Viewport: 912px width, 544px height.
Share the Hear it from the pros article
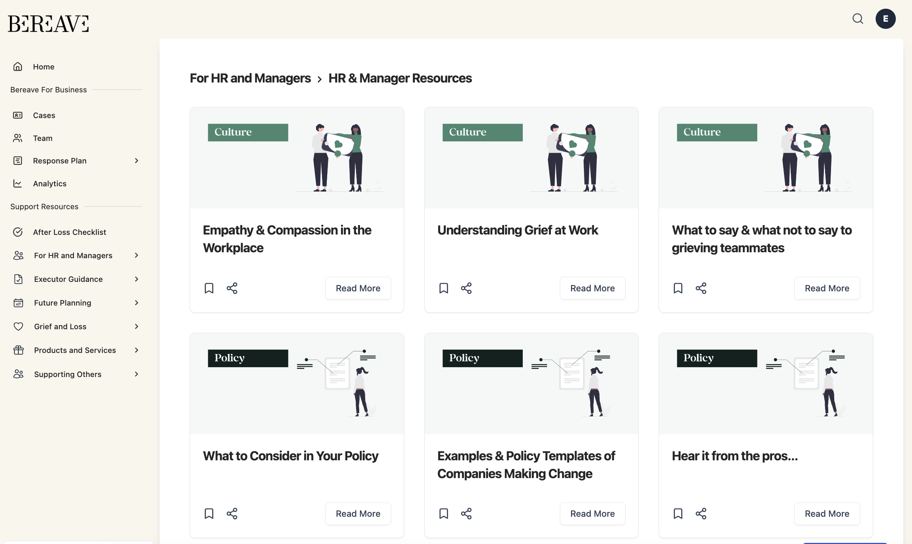pyautogui.click(x=701, y=514)
